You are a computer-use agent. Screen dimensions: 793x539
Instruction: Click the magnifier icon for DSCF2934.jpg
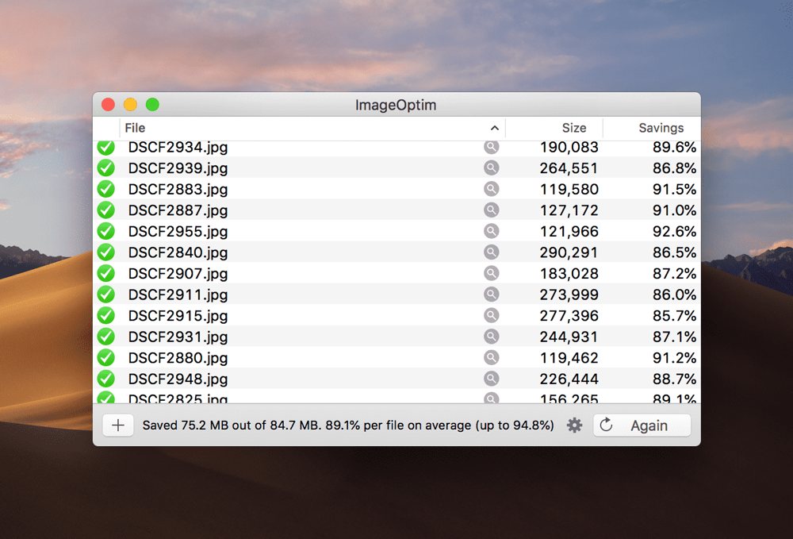[x=491, y=147]
